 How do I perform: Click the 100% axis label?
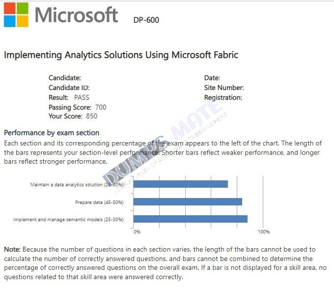pos(264,231)
